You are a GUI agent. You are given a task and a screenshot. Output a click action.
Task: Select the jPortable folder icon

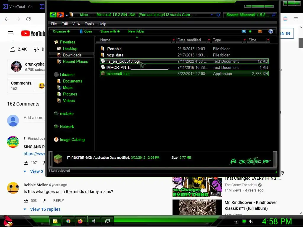tap(103, 49)
